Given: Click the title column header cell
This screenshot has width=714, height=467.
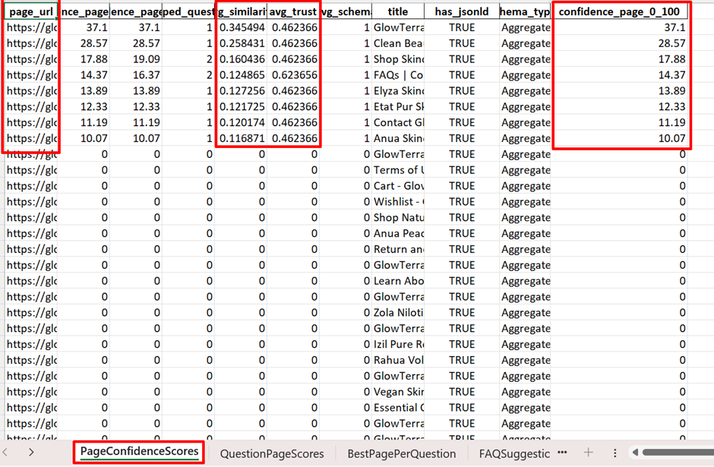Looking at the screenshot, I should coord(397,11).
